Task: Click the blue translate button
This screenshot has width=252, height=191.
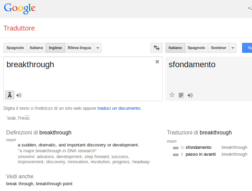Action: 248,48
